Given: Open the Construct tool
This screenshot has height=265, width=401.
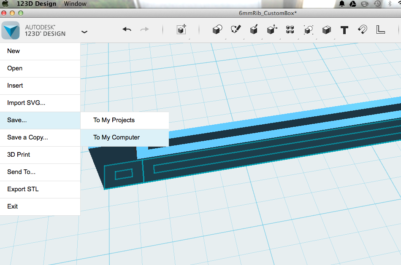Looking at the screenshot, I should [x=254, y=29].
